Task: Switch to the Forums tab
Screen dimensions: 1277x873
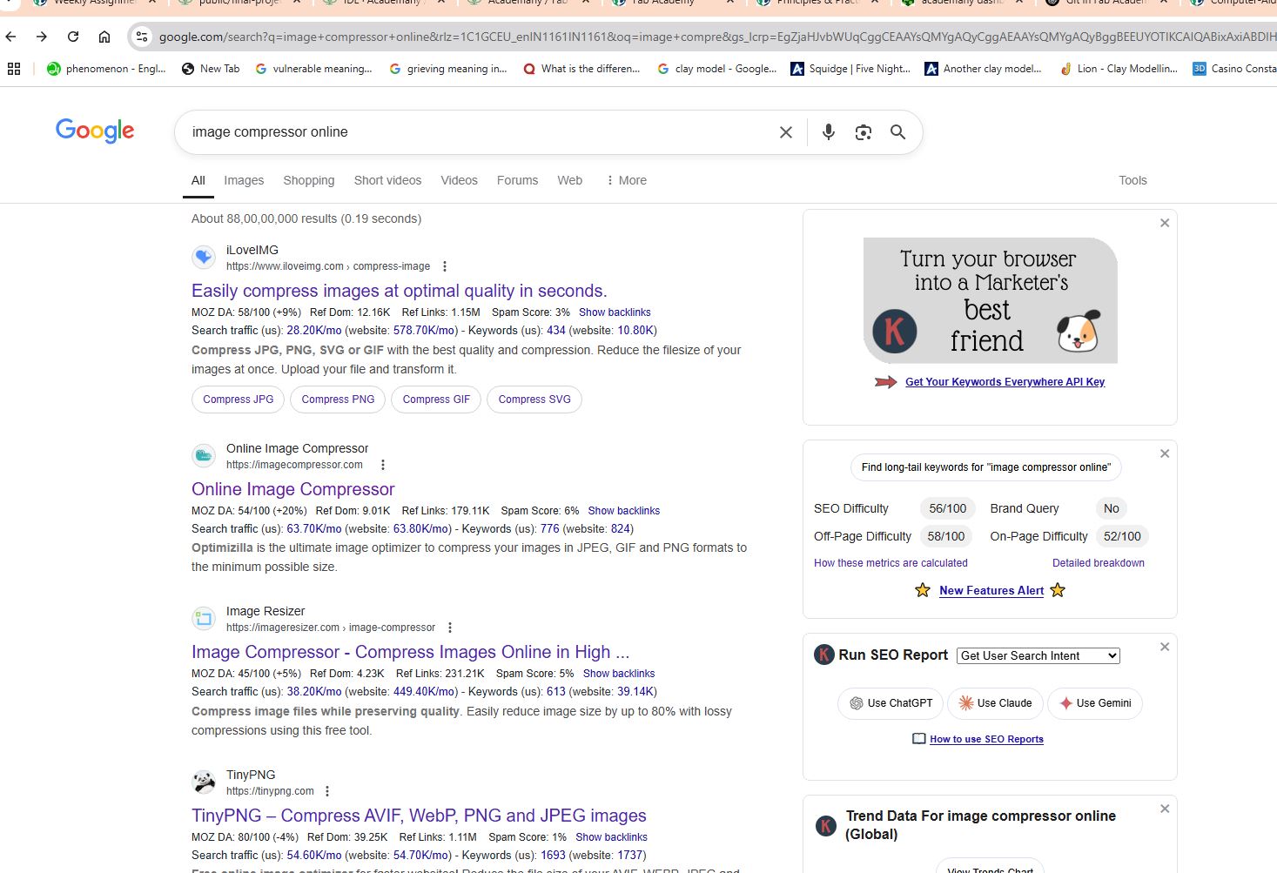Action: point(517,180)
